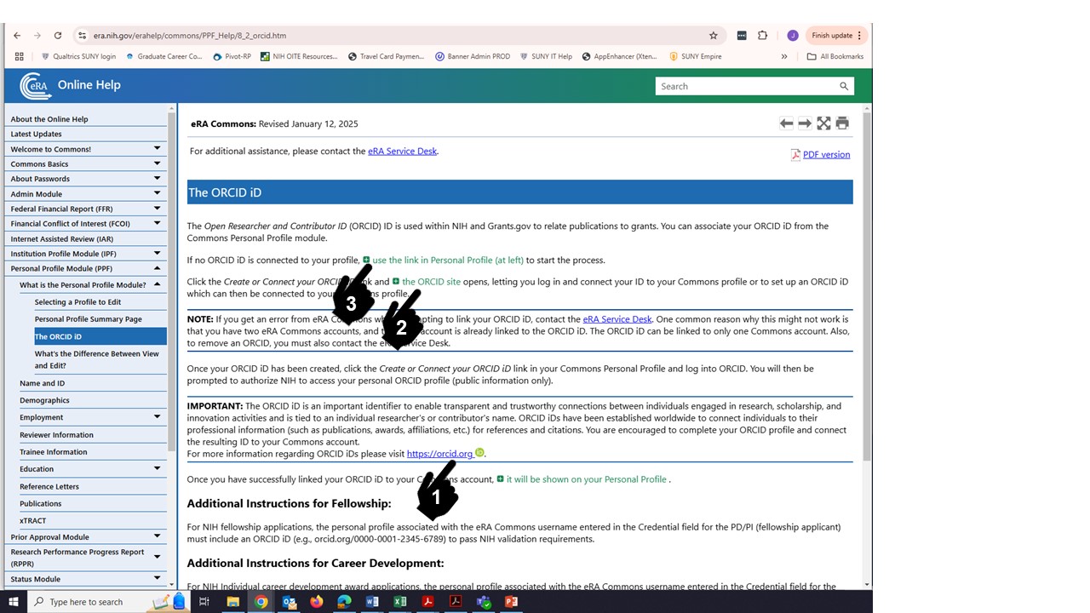
Task: Expand About Passwords section
Action: click(x=157, y=179)
